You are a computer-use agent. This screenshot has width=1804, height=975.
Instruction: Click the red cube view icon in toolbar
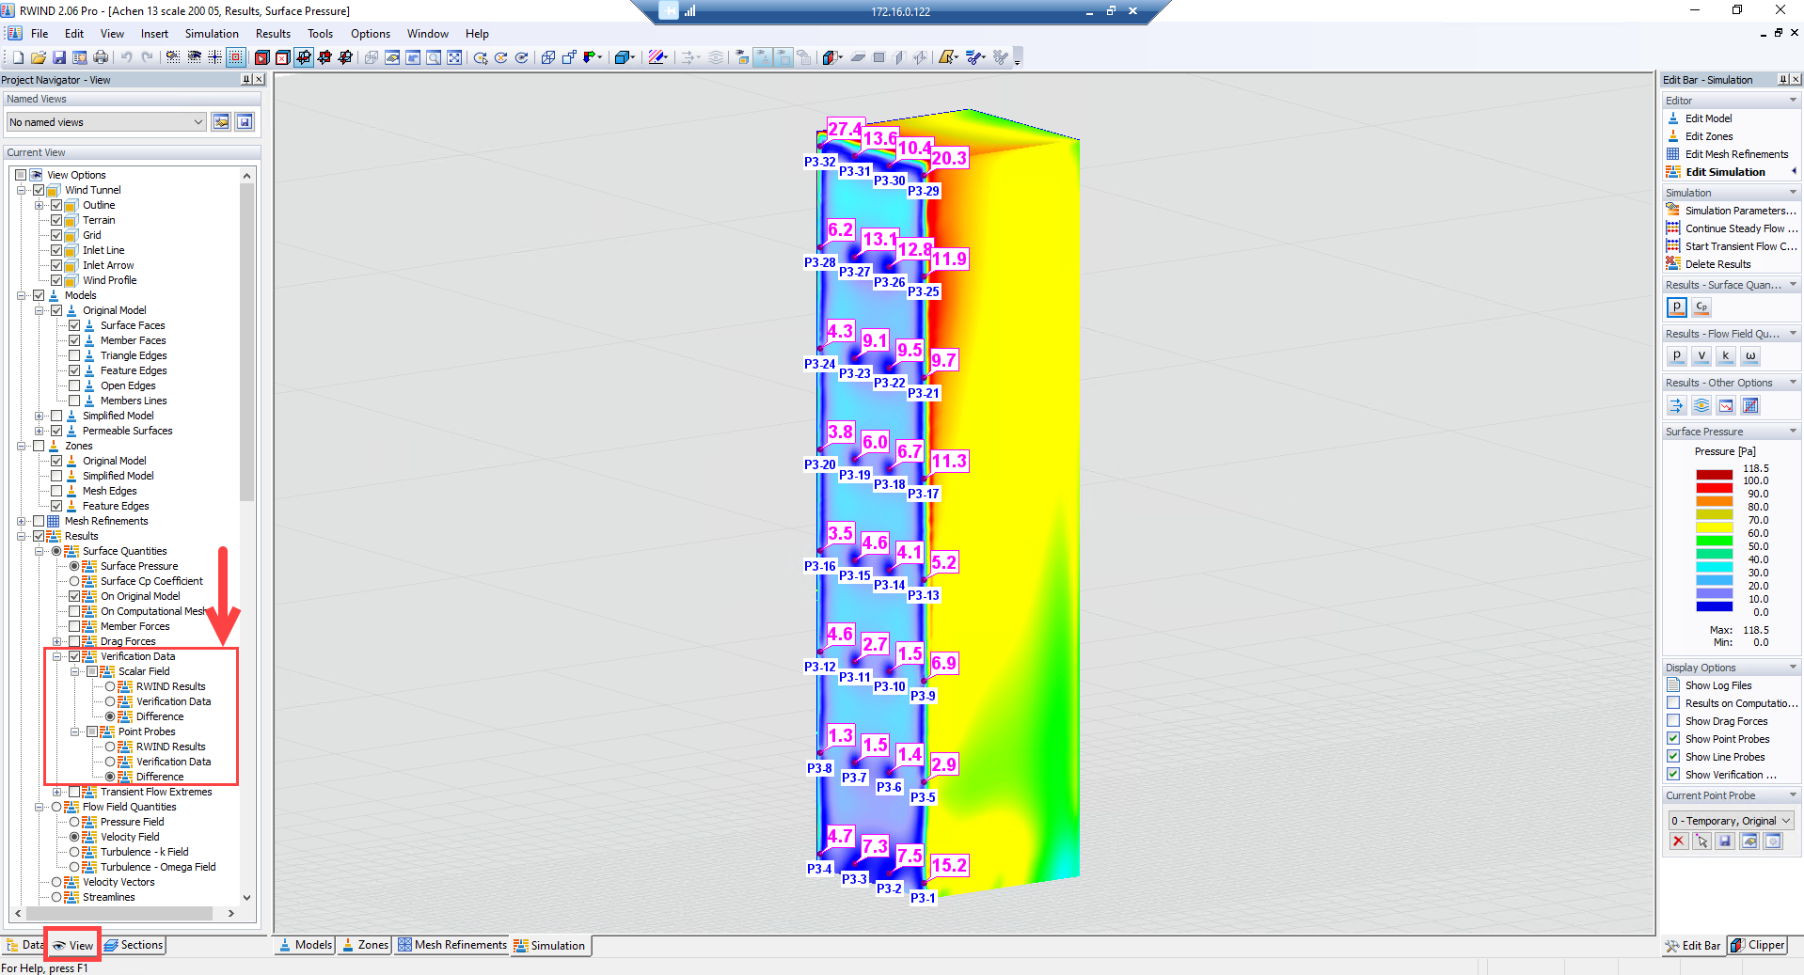pos(262,57)
